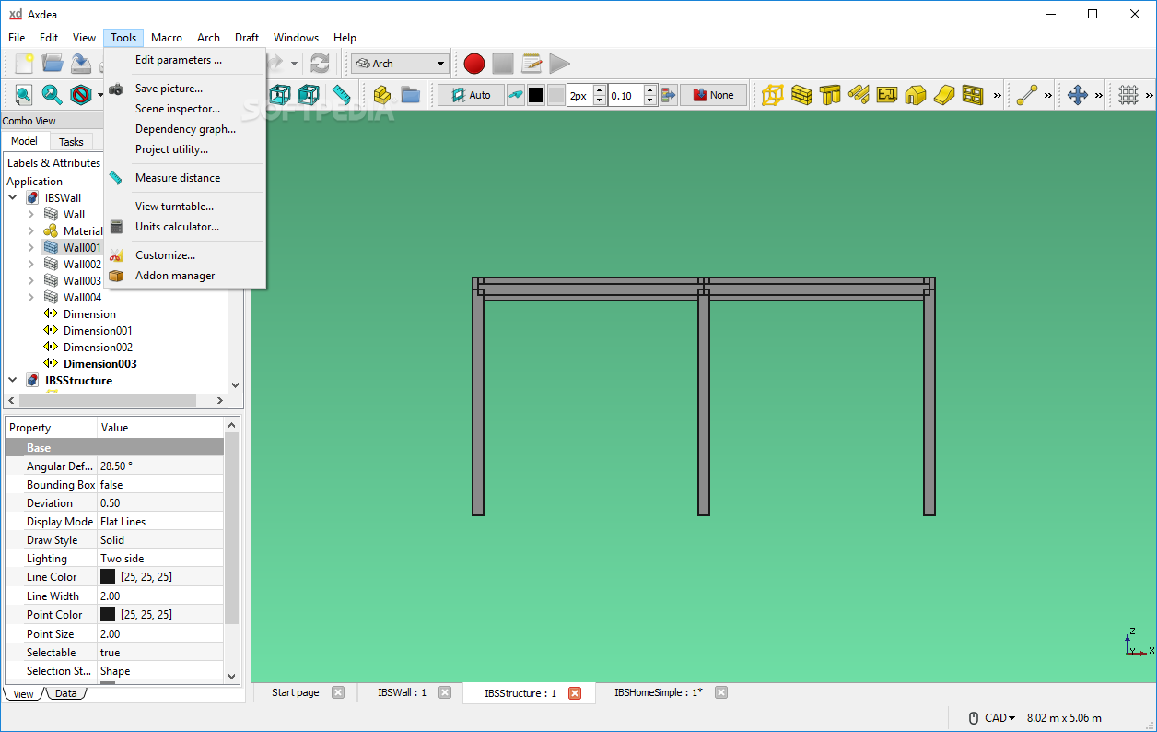This screenshot has height=732, width=1157.
Task: Open the Arch workbench dropdown
Action: [x=400, y=64]
